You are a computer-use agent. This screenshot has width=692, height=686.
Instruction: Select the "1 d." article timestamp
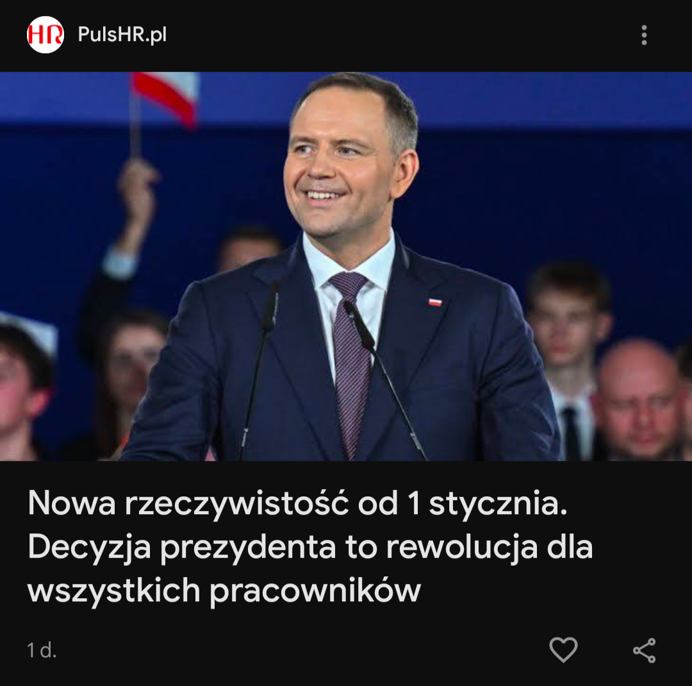pyautogui.click(x=42, y=650)
